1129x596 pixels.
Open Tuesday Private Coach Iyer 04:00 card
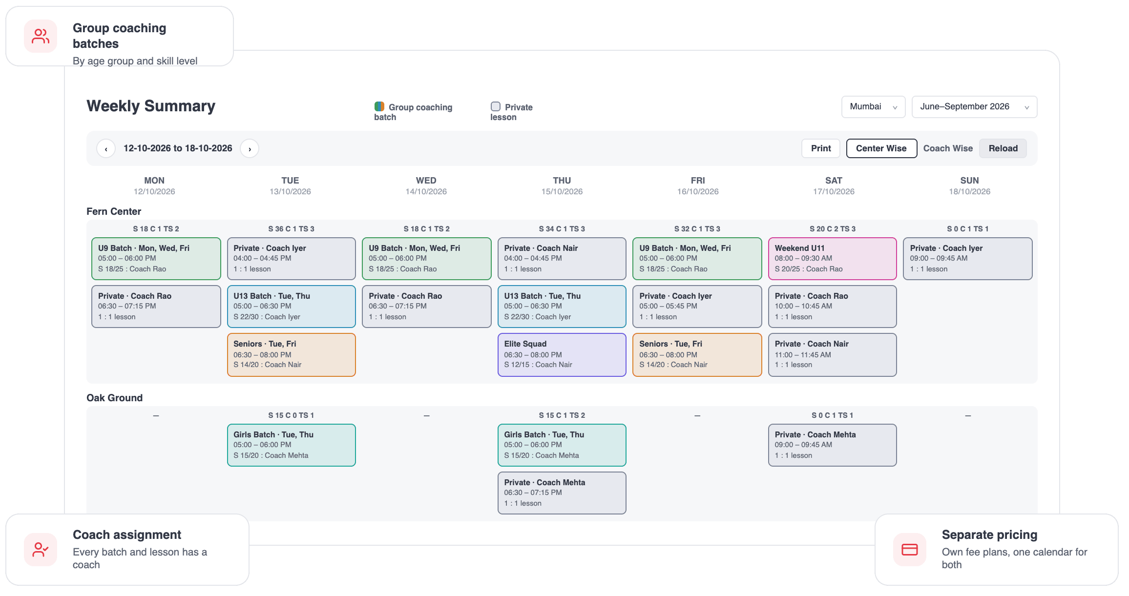(x=292, y=259)
